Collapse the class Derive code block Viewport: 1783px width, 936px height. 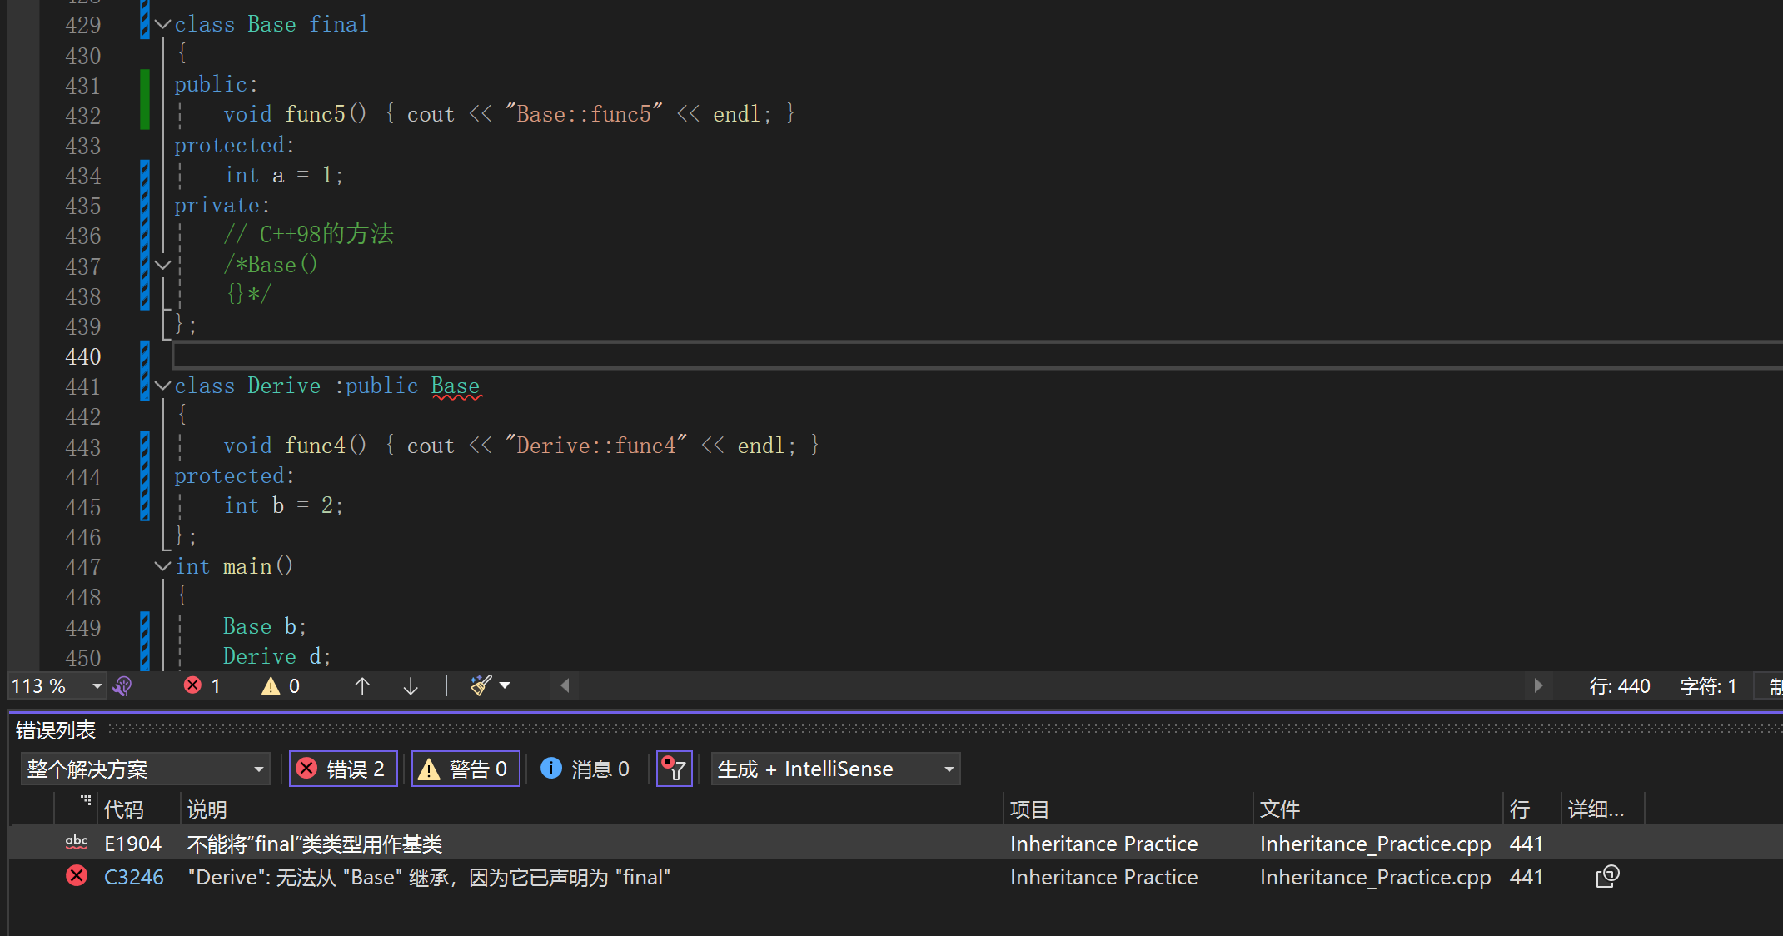163,386
